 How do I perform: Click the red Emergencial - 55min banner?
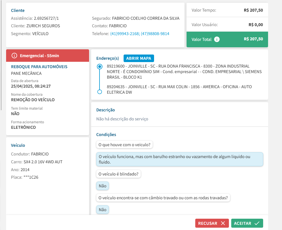tap(48, 55)
